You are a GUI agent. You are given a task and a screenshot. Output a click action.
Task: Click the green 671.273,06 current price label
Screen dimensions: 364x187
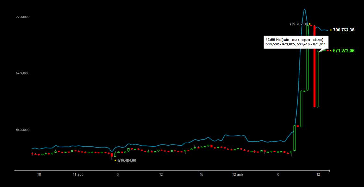coord(344,51)
